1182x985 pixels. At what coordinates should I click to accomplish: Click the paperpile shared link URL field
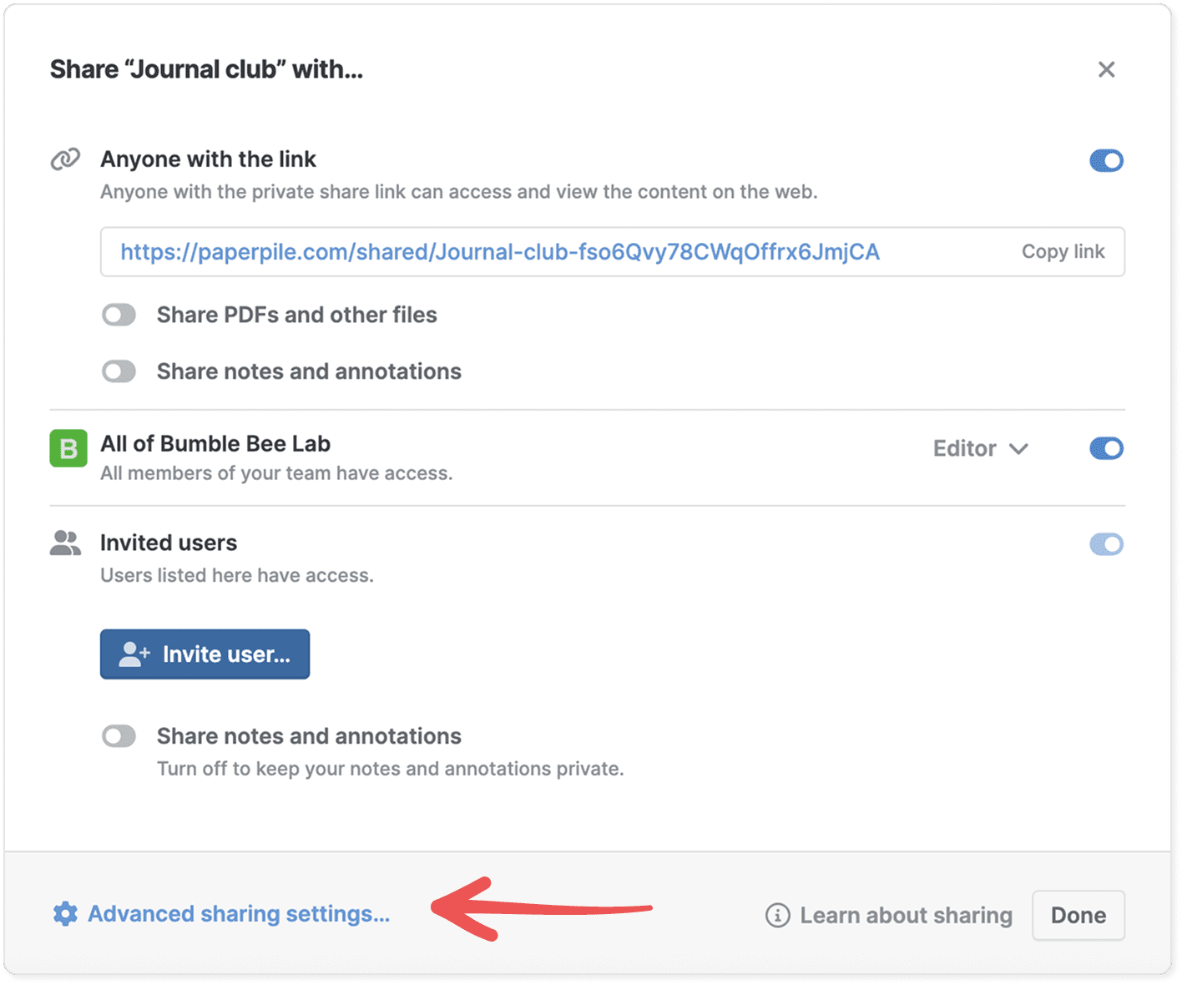point(500,252)
